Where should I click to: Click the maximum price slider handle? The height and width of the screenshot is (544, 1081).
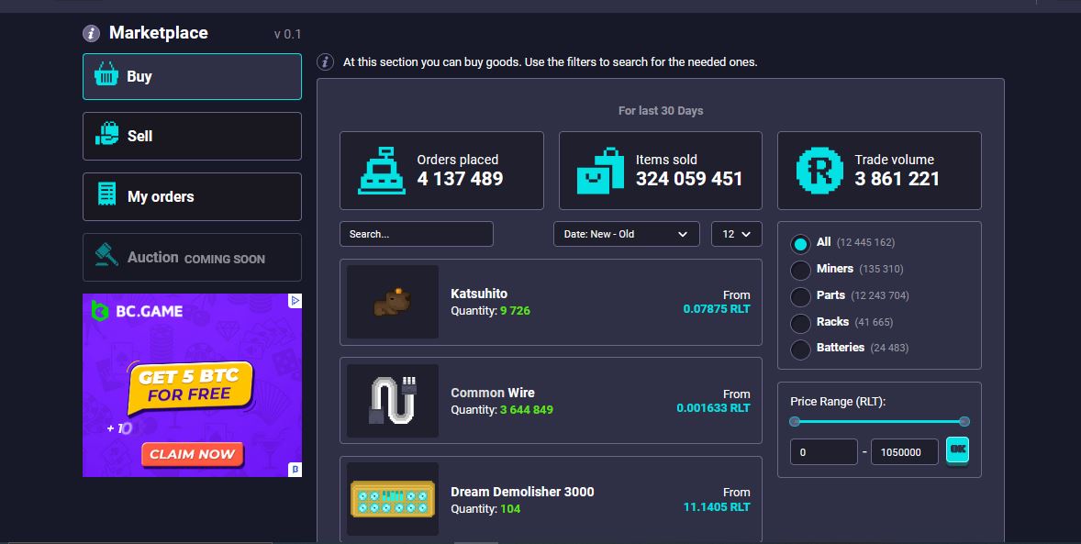tap(964, 421)
